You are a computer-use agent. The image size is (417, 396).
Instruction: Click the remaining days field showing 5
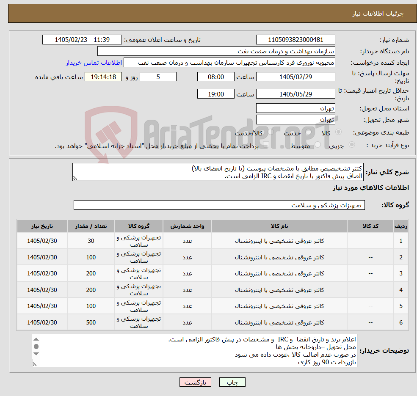pos(158,77)
